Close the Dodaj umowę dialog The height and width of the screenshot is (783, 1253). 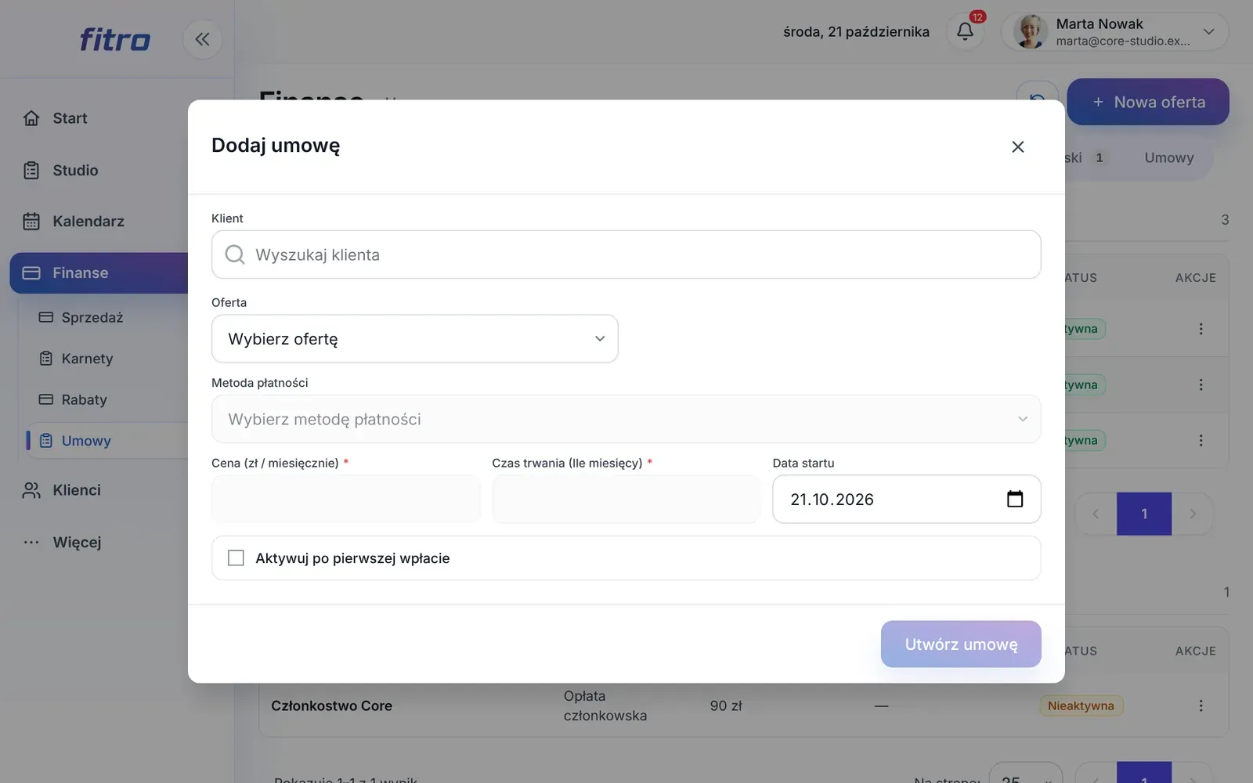point(1017,146)
